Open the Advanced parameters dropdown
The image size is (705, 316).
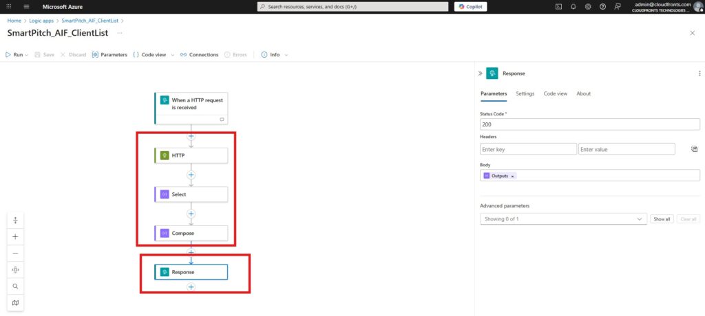[x=562, y=219]
